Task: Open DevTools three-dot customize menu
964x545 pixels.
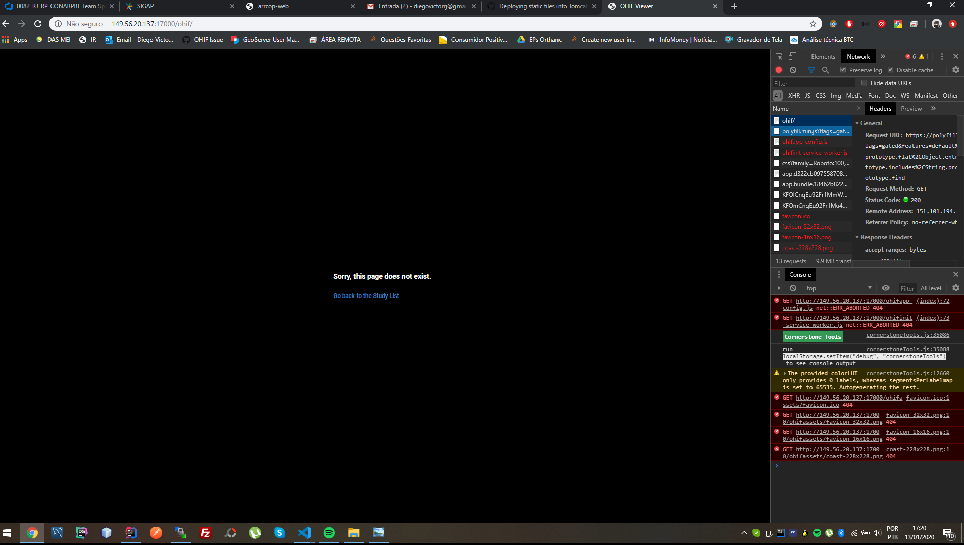Action: pyautogui.click(x=942, y=56)
